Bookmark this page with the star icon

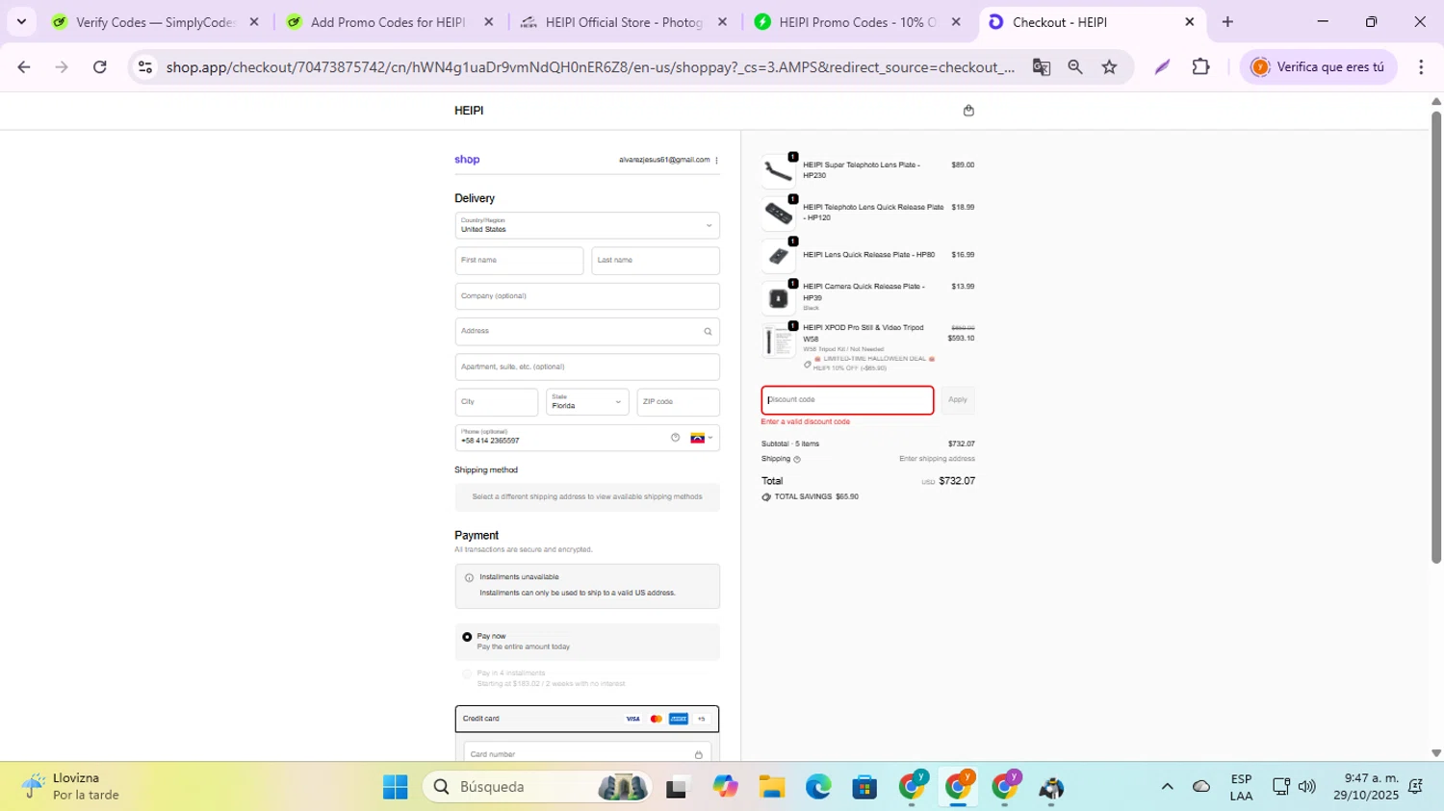(1110, 66)
